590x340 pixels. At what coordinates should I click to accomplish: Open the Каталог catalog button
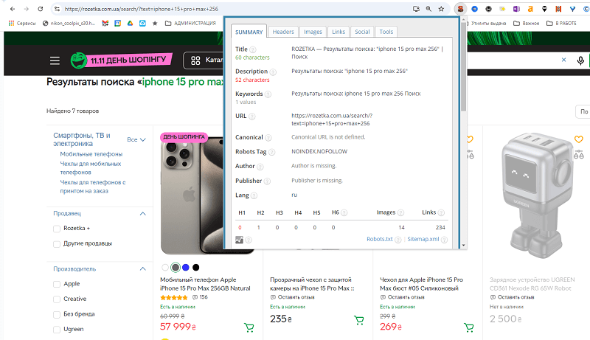204,60
